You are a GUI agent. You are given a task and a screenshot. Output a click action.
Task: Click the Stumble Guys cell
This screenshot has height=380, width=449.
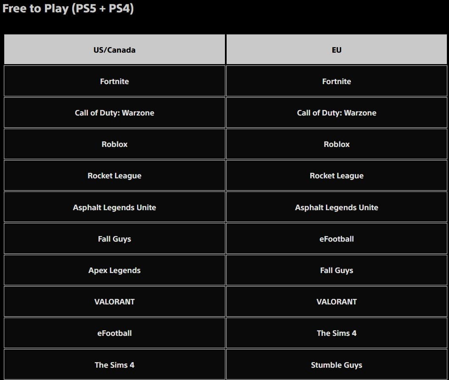point(337,365)
